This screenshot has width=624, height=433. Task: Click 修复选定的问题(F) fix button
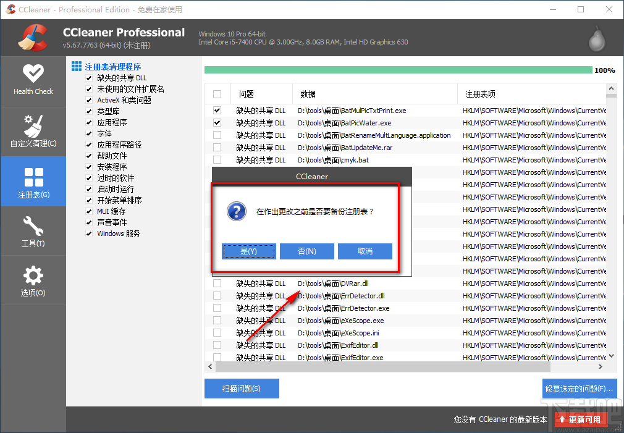coord(580,388)
